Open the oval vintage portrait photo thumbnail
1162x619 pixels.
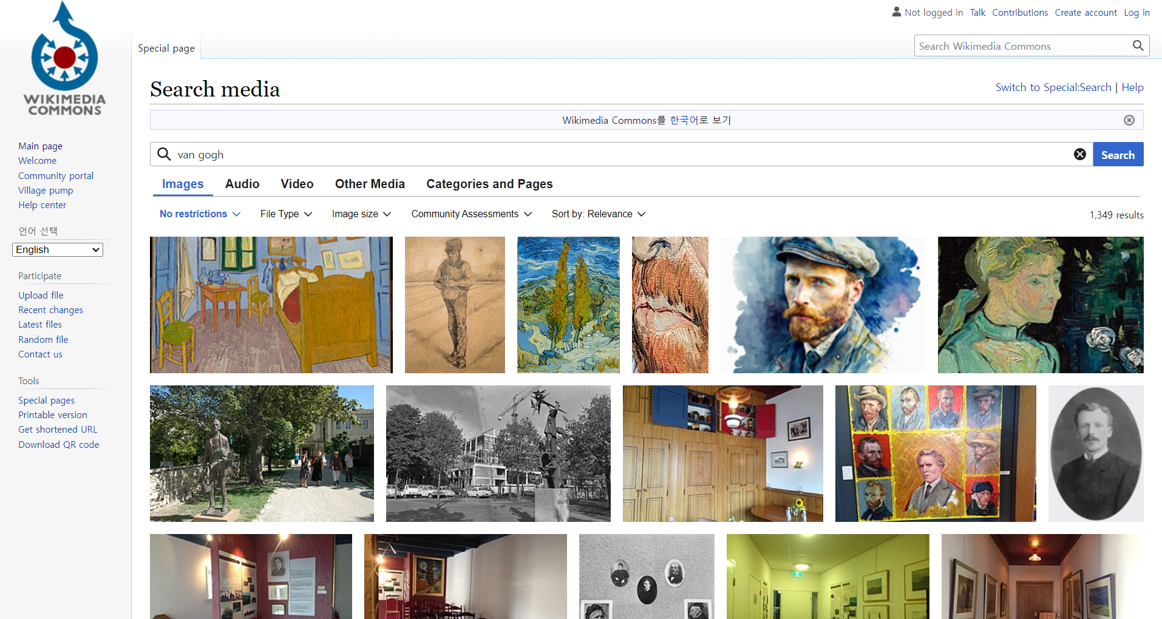tap(1096, 453)
